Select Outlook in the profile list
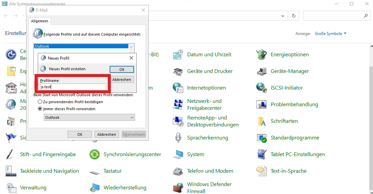The height and width of the screenshot is (194, 373). pyautogui.click(x=81, y=46)
